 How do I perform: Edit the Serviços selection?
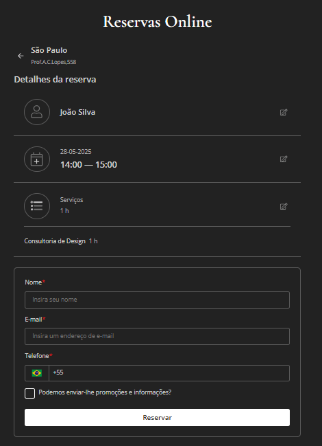(284, 206)
